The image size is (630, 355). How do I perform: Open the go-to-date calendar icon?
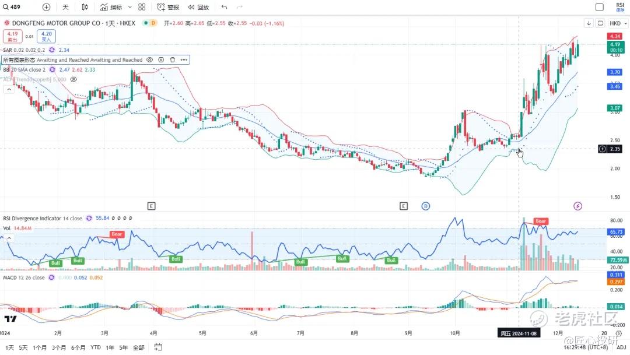[158, 347]
